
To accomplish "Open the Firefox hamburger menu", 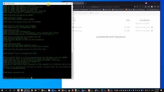I will [158, 7].
